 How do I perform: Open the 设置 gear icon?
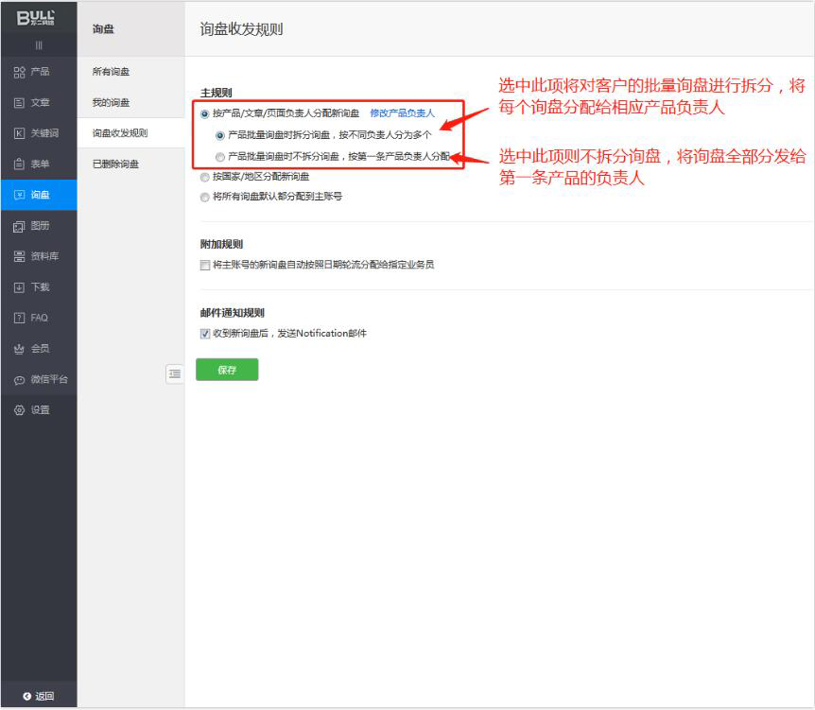19,410
